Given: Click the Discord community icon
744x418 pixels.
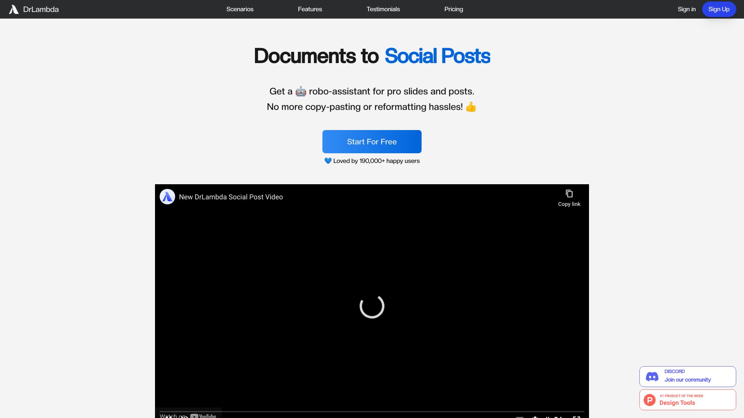Looking at the screenshot, I should point(652,376).
